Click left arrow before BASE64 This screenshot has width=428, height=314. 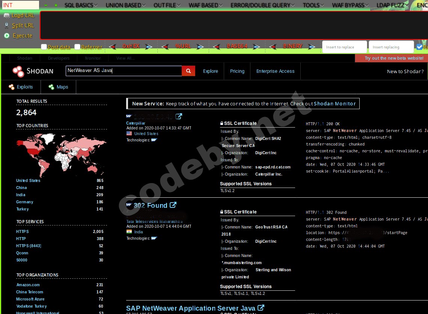[217, 47]
